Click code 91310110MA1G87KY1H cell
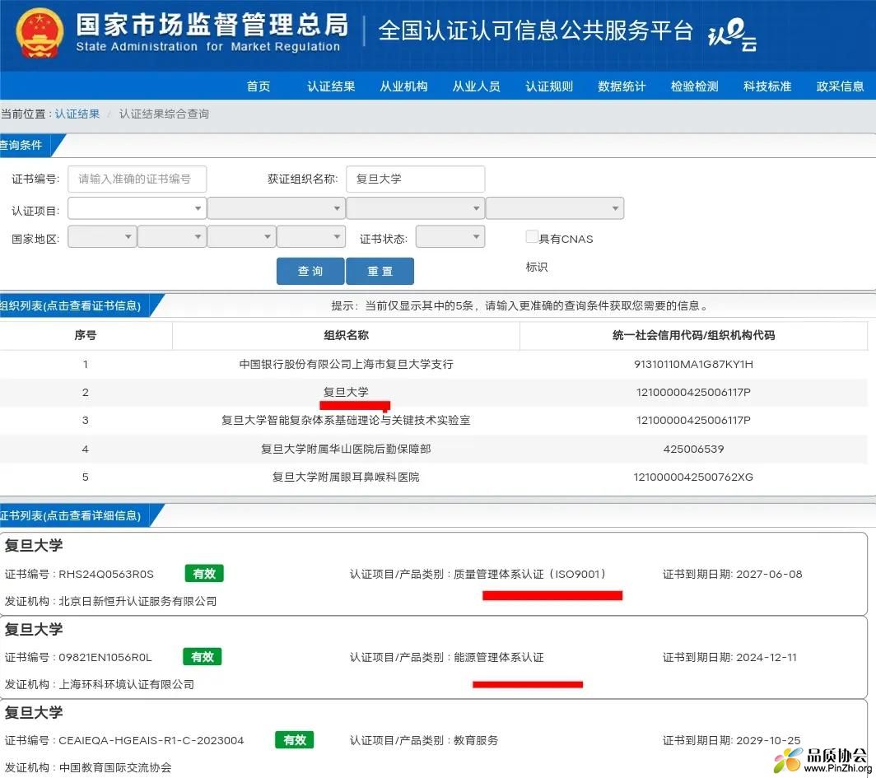The width and height of the screenshot is (876, 778). [693, 364]
